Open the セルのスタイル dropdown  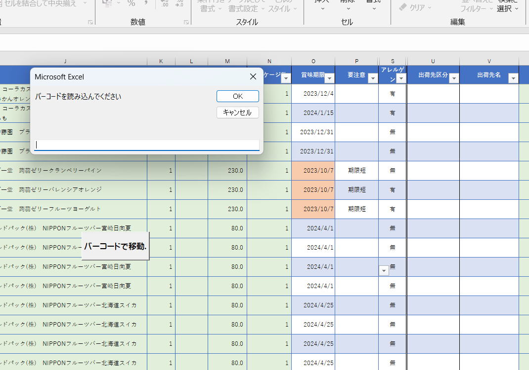point(282,9)
